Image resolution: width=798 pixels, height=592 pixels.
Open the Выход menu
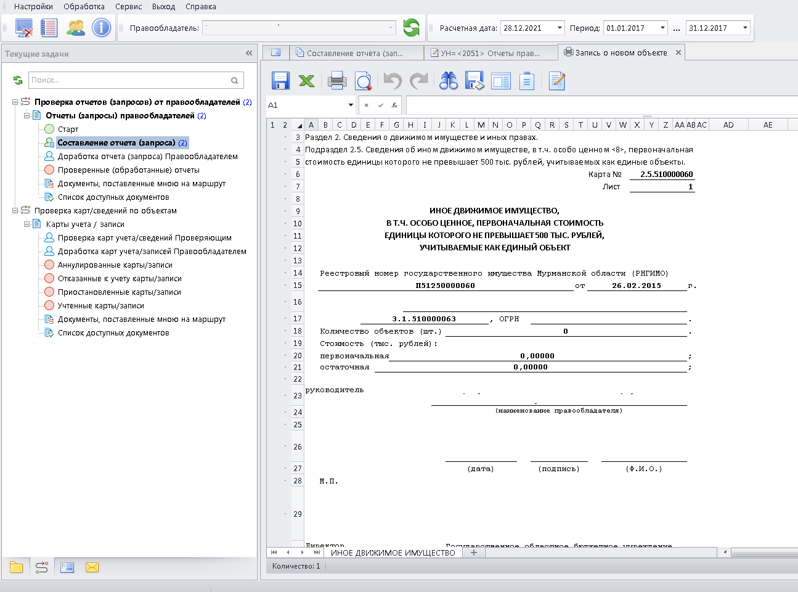click(163, 6)
